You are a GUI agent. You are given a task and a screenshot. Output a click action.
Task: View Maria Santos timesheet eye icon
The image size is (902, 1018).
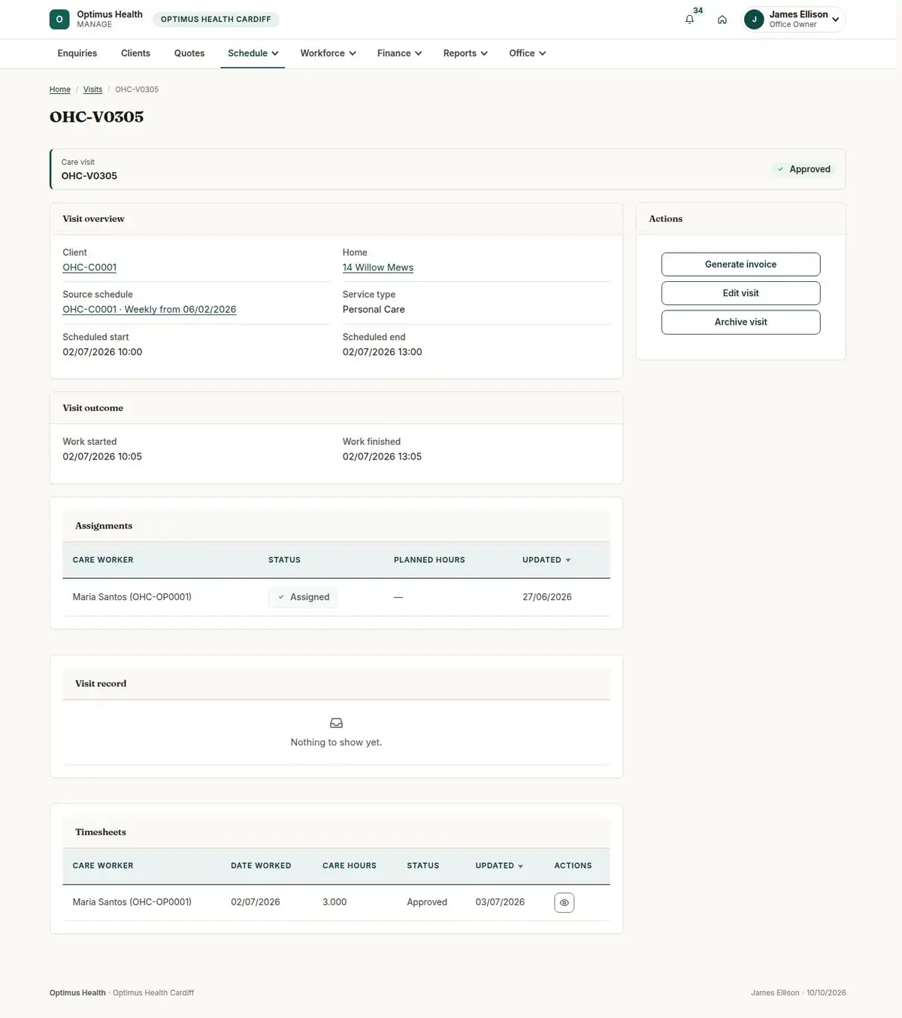click(564, 902)
